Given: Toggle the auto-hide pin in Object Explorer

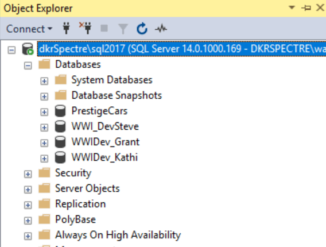Looking at the screenshot, I should point(306,8).
